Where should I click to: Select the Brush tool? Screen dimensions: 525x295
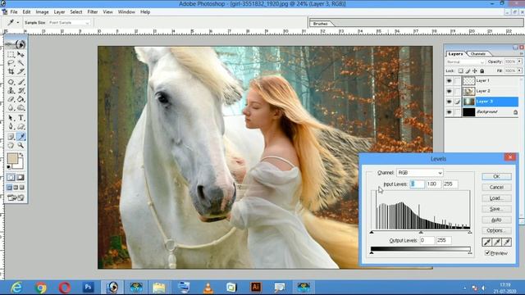[x=21, y=82]
